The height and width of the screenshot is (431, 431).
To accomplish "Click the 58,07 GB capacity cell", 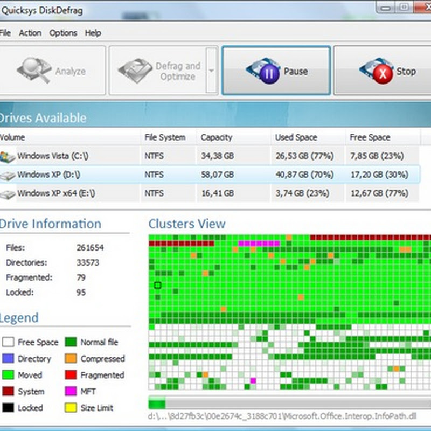I will coord(218,175).
